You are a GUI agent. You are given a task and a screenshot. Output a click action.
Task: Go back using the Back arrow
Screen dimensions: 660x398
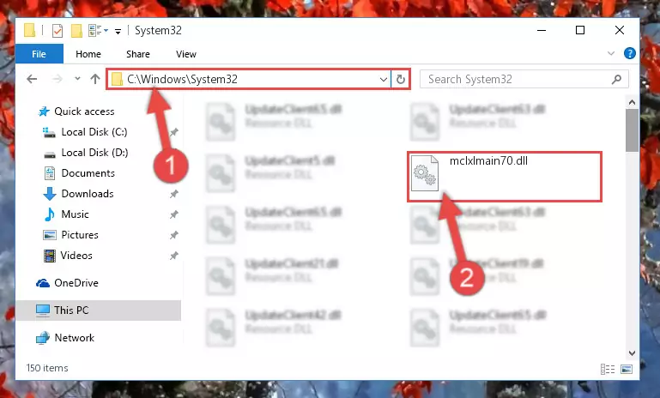(x=32, y=79)
